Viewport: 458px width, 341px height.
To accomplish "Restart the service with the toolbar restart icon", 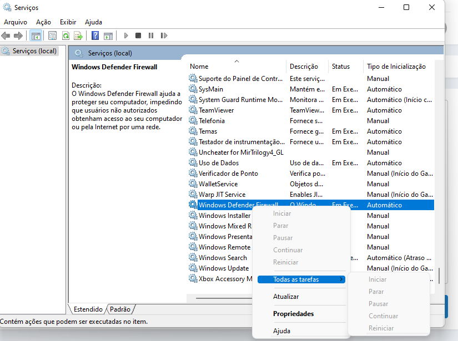I will [x=164, y=35].
